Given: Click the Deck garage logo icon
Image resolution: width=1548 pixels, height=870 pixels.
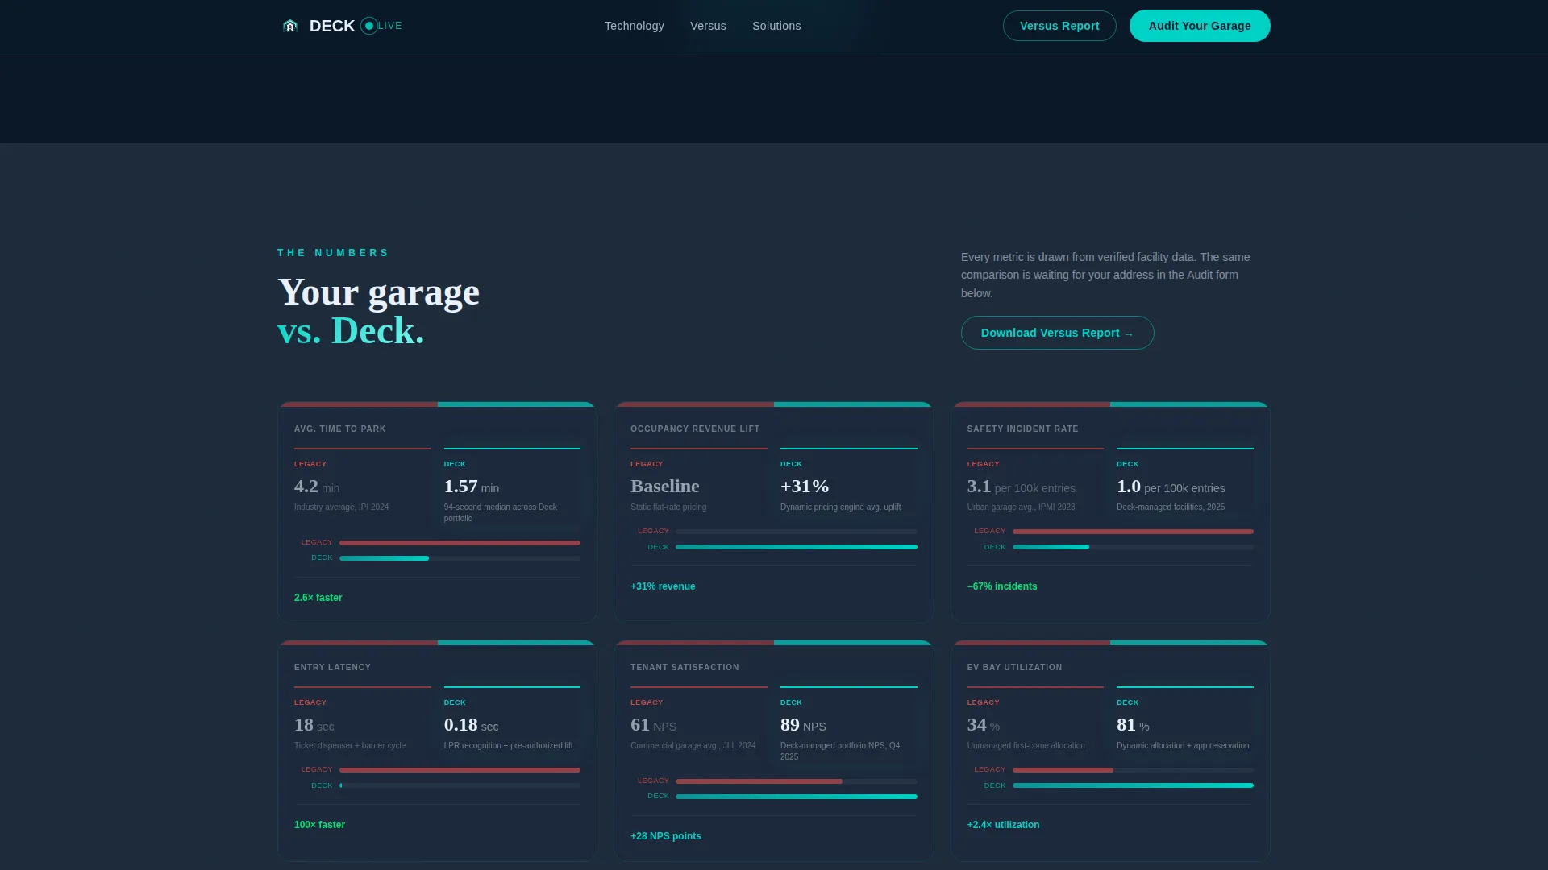Looking at the screenshot, I should (x=290, y=26).
